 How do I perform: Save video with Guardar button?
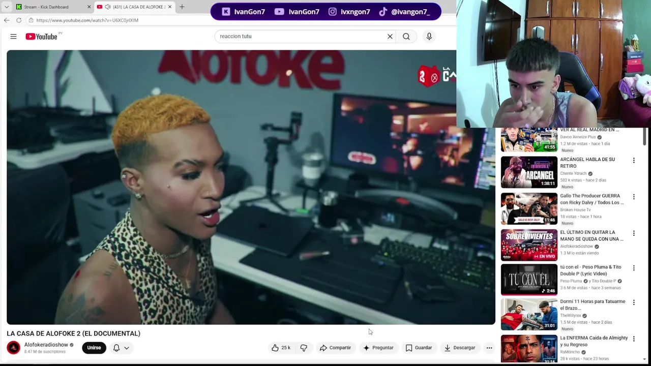tap(419, 348)
